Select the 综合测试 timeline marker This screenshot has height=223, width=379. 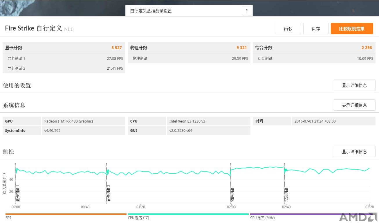coord(286,195)
